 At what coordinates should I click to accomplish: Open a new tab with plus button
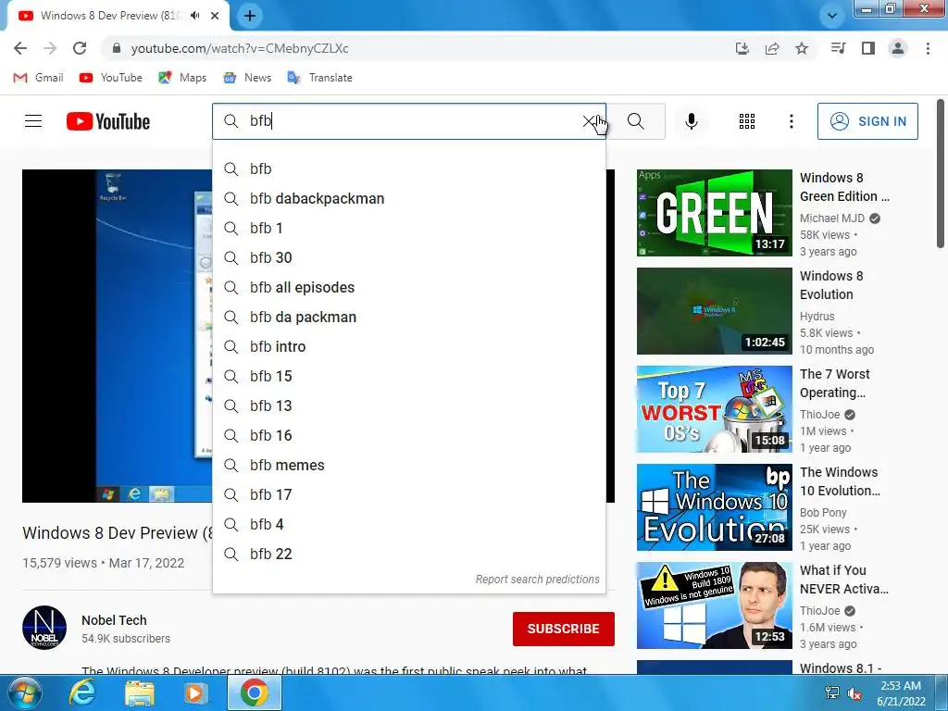[250, 16]
